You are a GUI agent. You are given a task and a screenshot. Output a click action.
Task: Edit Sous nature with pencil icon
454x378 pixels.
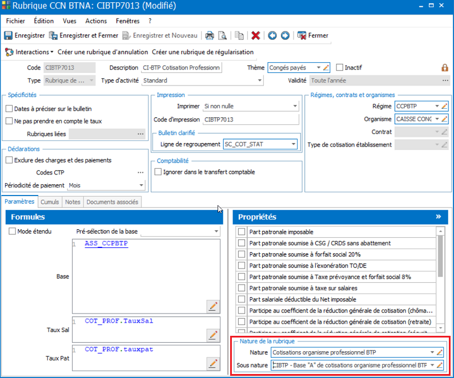tap(440, 365)
